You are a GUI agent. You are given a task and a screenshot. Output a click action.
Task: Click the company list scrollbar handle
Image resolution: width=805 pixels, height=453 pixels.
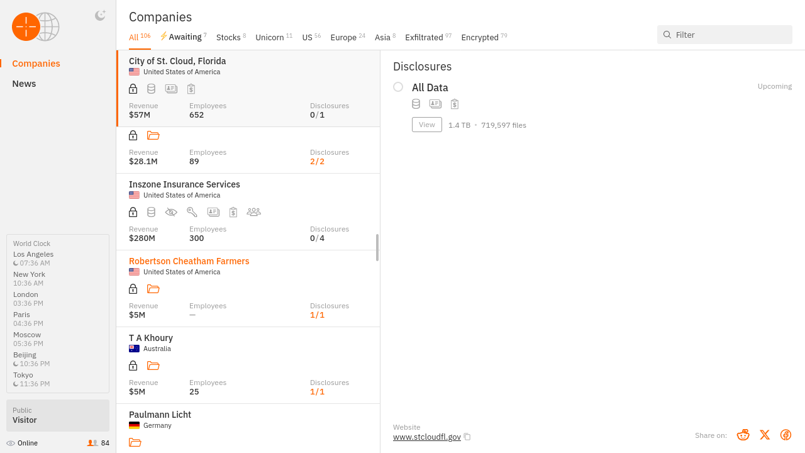point(377,247)
